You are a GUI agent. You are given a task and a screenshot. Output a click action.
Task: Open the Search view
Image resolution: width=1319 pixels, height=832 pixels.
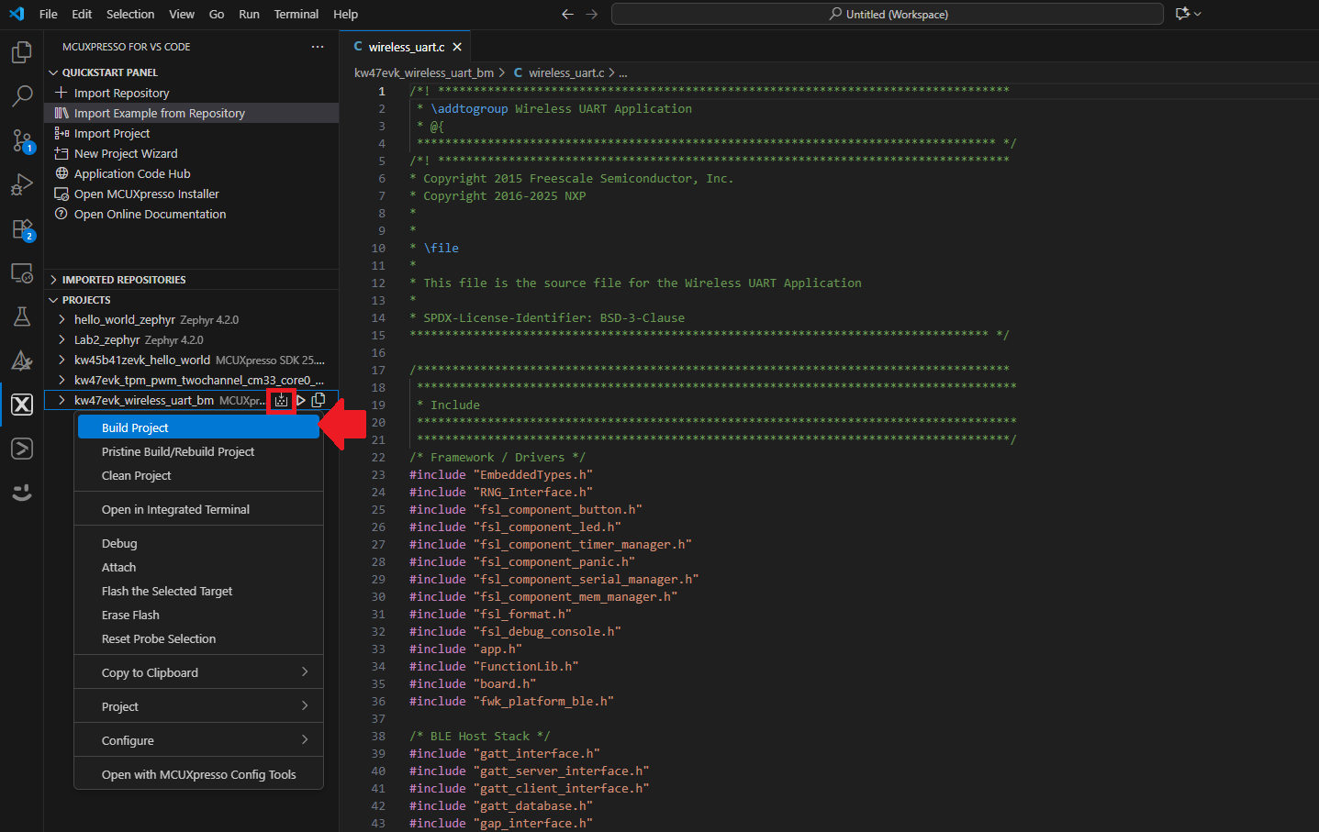(21, 96)
